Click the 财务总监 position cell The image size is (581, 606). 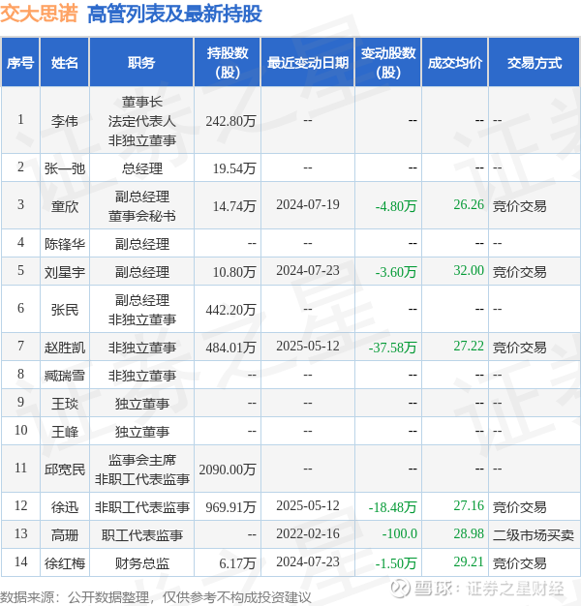(142, 563)
